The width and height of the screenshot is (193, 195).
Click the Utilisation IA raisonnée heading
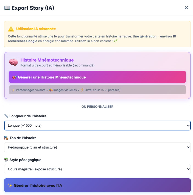[x=36, y=29]
